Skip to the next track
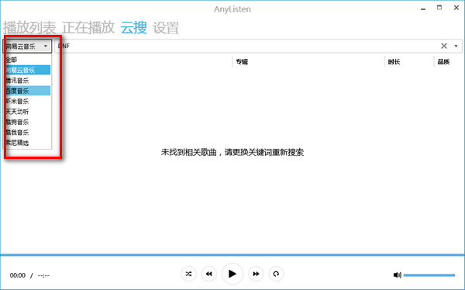The height and width of the screenshot is (290, 465). pyautogui.click(x=256, y=274)
